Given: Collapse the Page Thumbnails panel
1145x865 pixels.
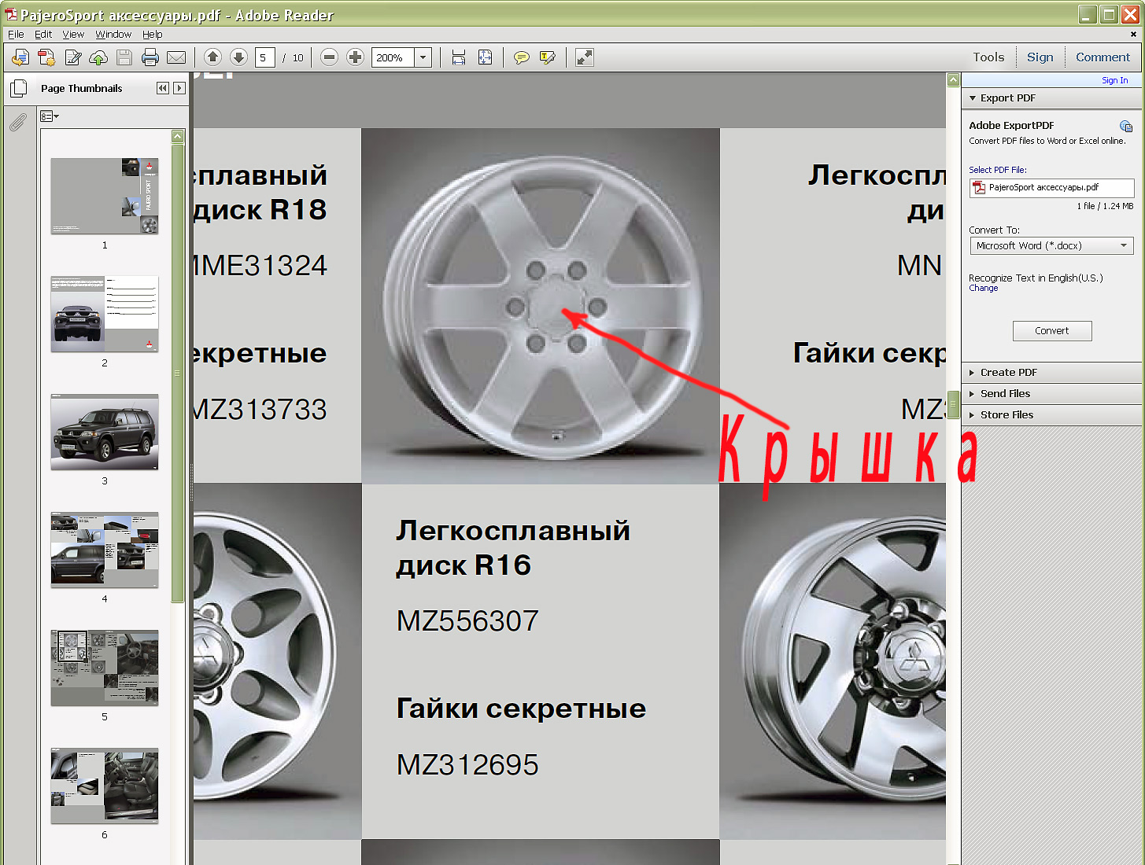Looking at the screenshot, I should coord(162,88).
